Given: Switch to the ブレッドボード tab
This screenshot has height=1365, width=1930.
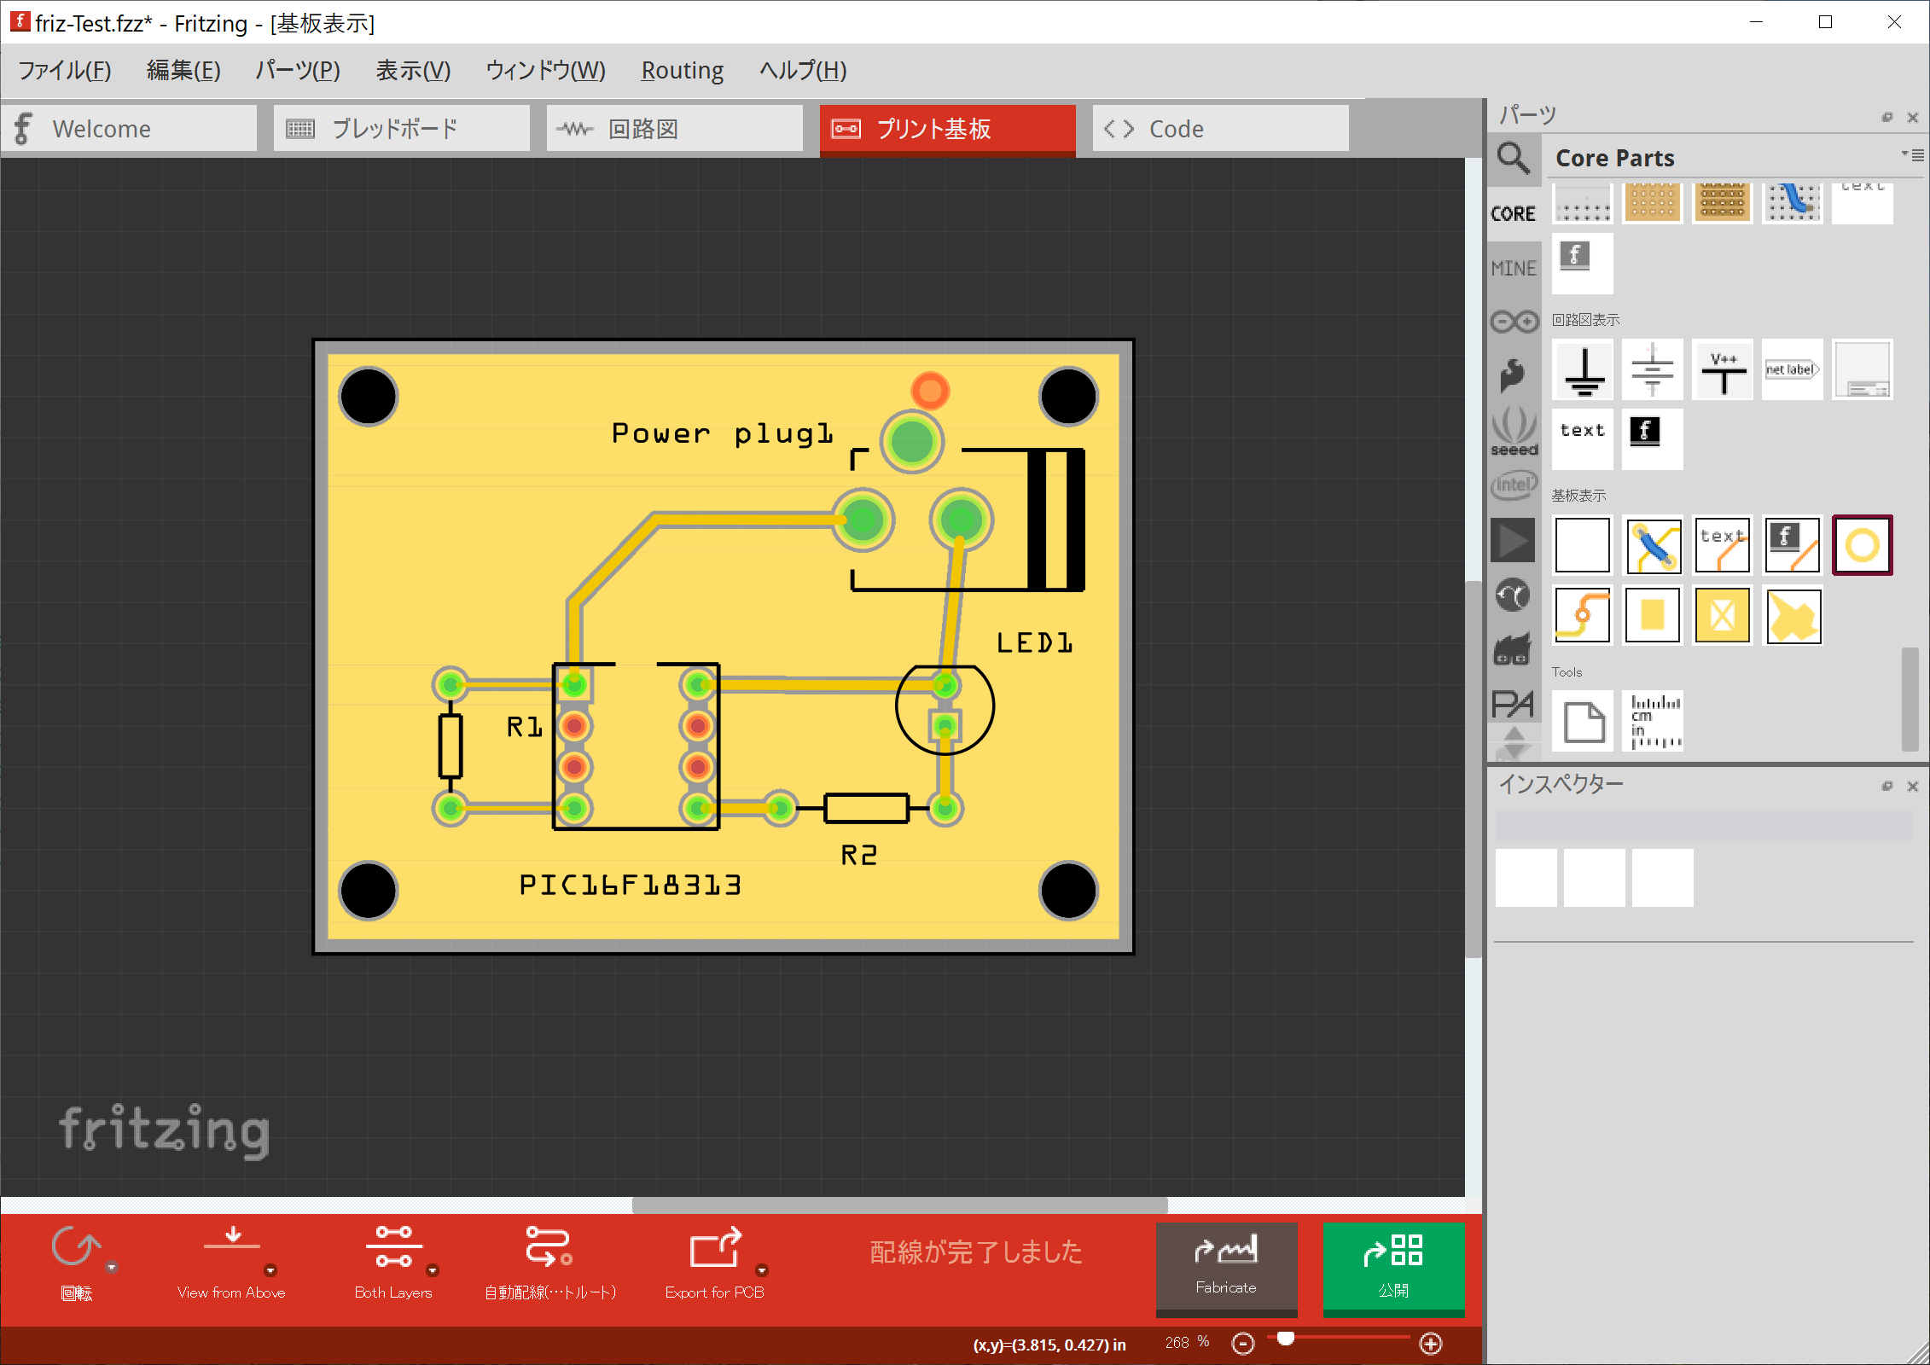Looking at the screenshot, I should pos(402,128).
